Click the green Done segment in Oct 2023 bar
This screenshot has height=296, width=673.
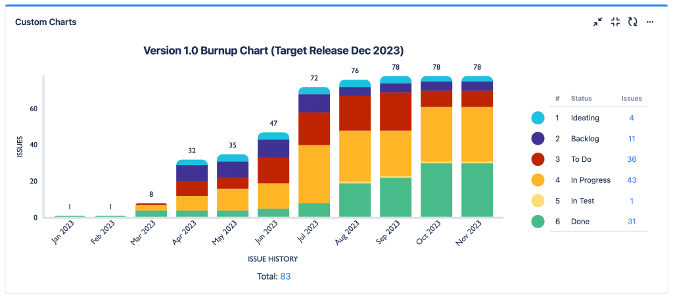pos(436,190)
